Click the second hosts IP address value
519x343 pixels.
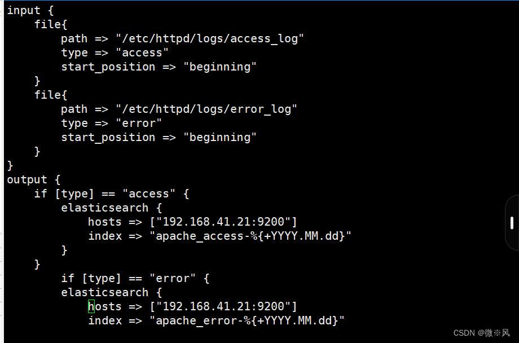(x=223, y=306)
